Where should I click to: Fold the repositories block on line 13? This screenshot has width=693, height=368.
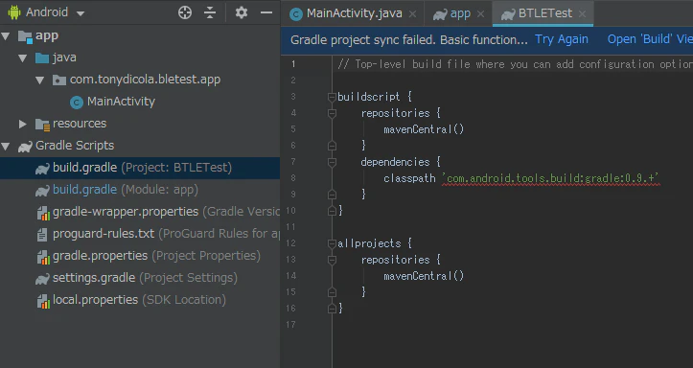coord(332,260)
